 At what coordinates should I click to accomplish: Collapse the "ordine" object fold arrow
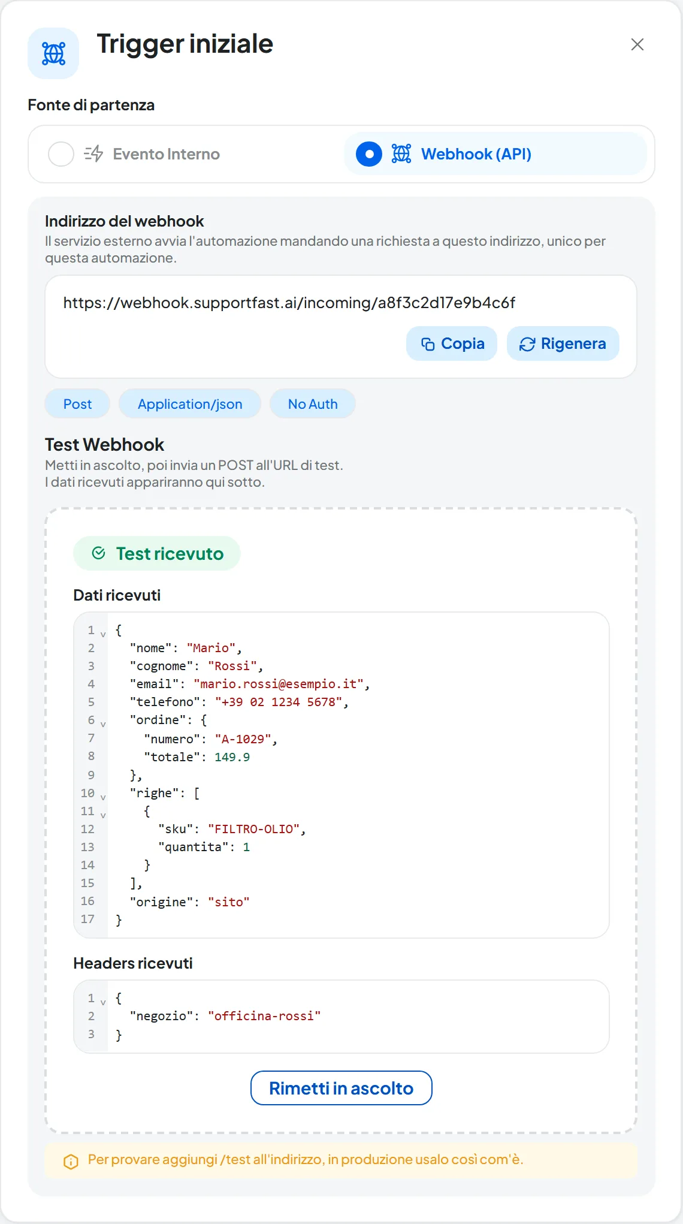pyautogui.click(x=103, y=724)
